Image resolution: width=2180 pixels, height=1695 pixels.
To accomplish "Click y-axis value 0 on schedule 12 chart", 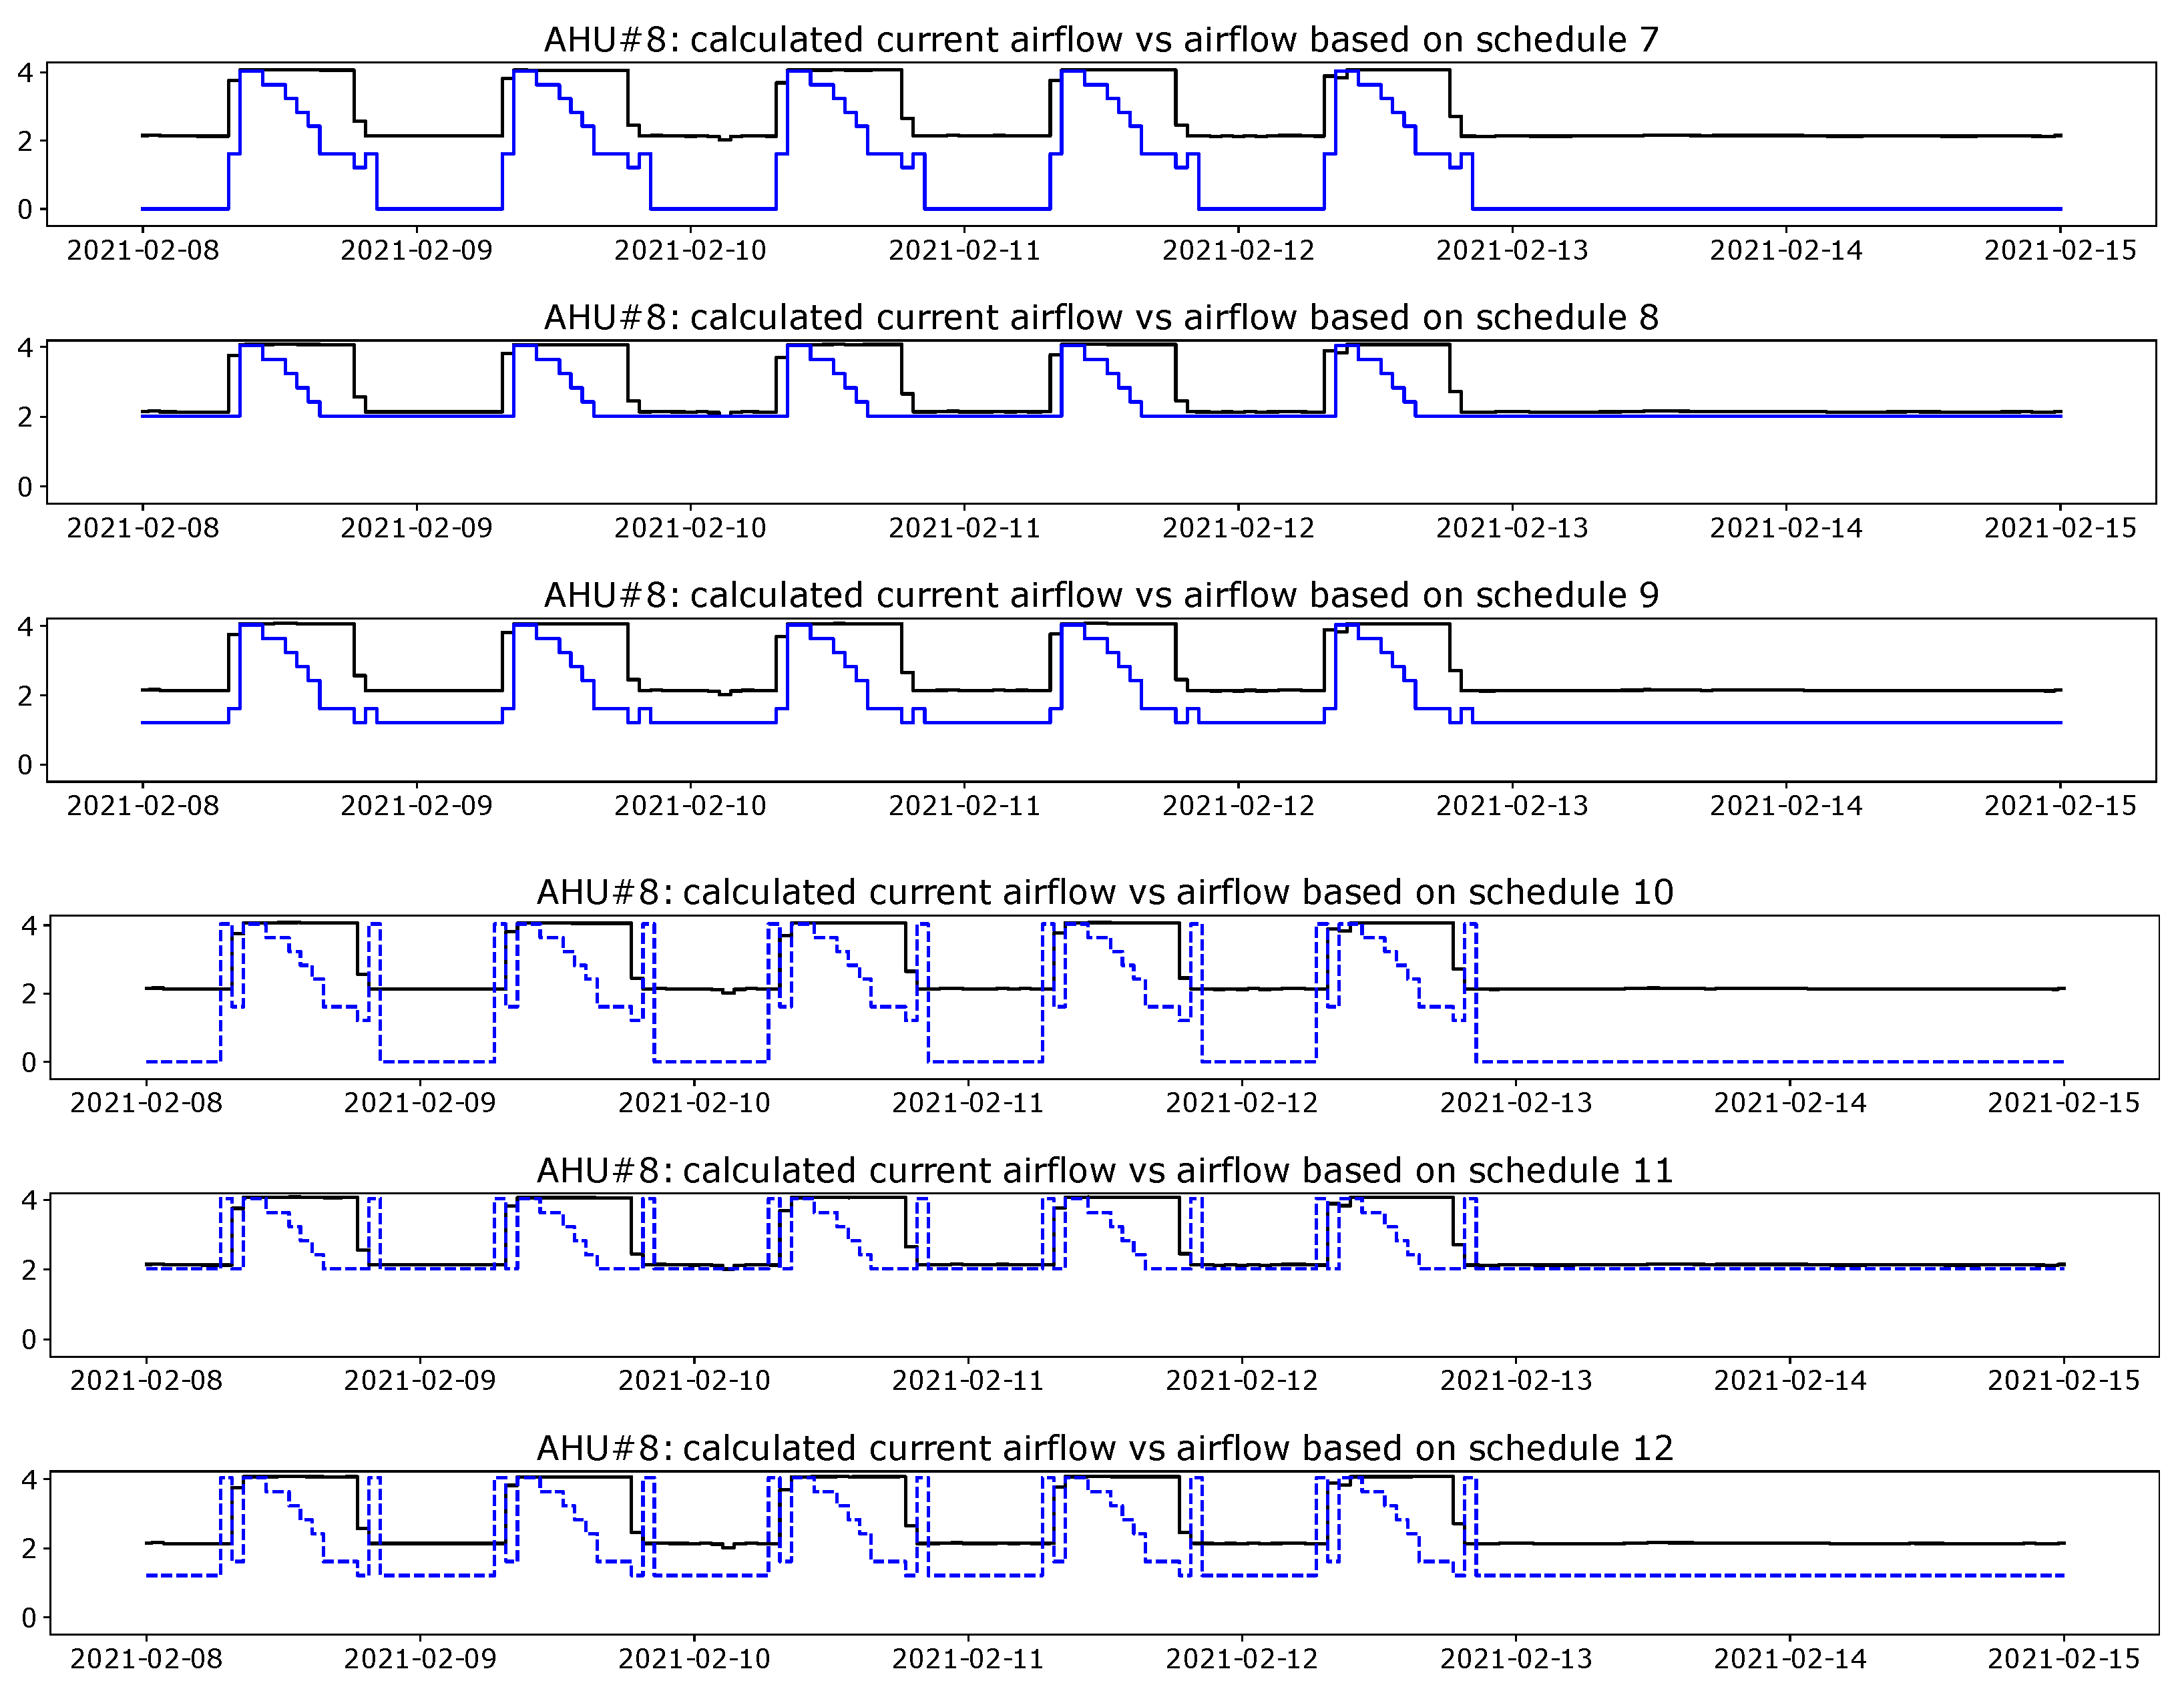I will point(29,1618).
